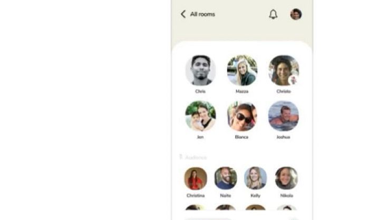Open the partially visible avatar below Christina
The height and width of the screenshot is (220, 369).
196,207
